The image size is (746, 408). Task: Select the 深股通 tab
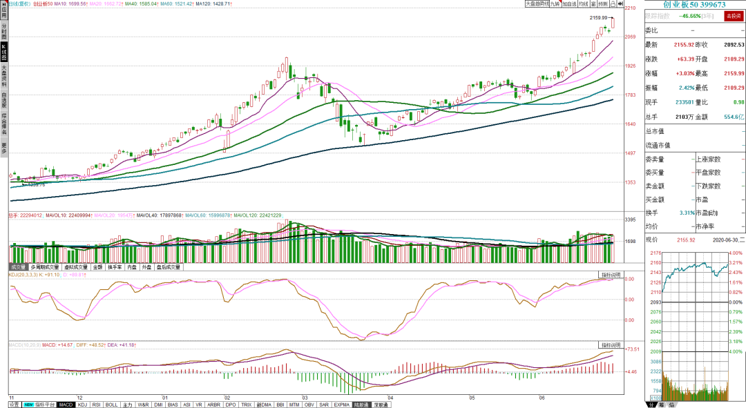pyautogui.click(x=381, y=405)
